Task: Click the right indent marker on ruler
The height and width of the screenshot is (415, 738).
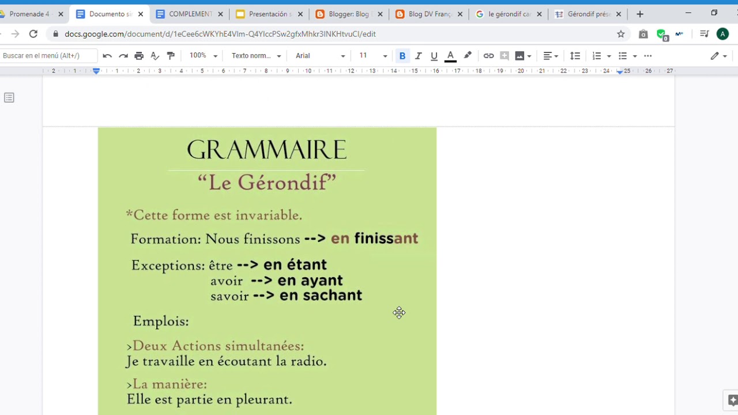Action: pyautogui.click(x=619, y=71)
